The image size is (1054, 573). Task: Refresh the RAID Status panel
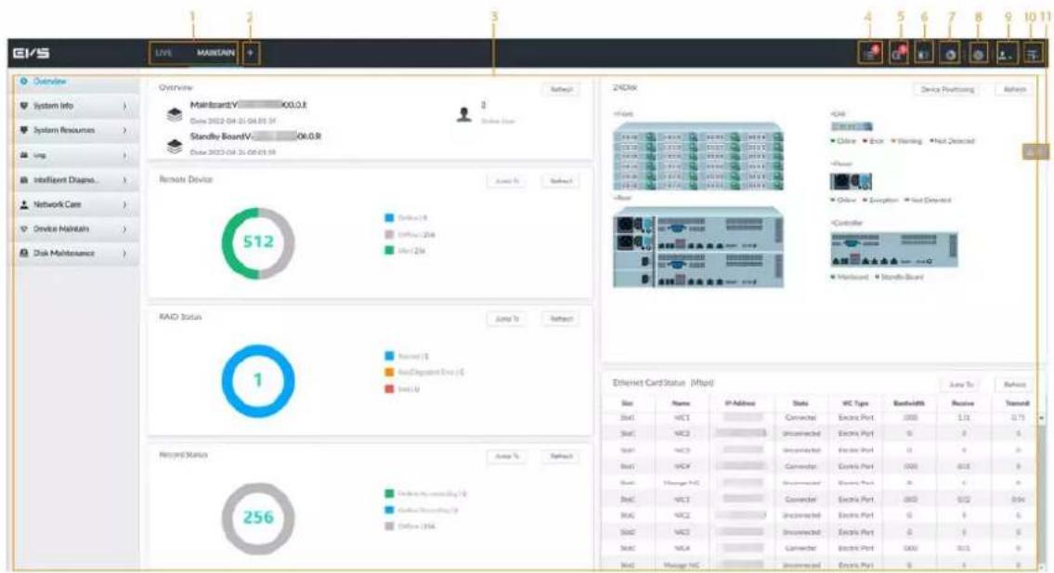coord(561,319)
